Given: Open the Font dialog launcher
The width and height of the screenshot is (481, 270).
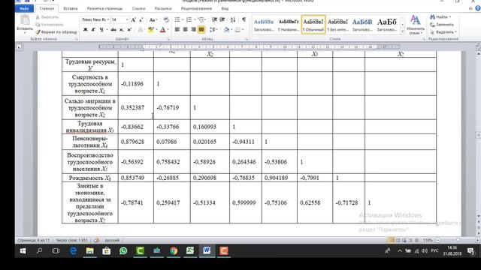Looking at the screenshot, I should point(168,39).
